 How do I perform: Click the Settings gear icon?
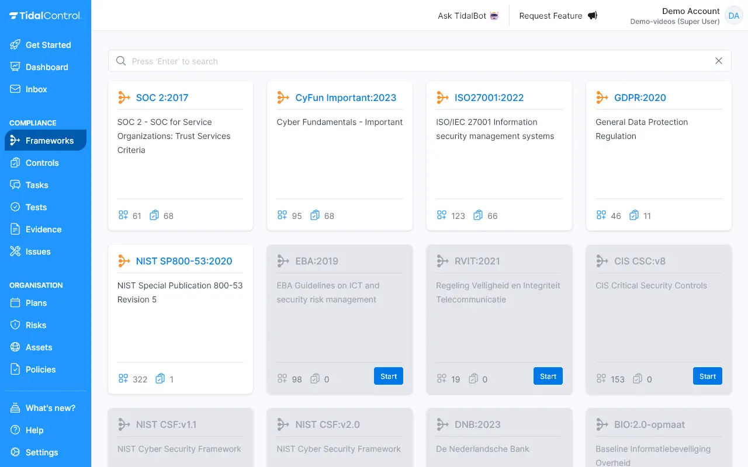click(x=15, y=452)
